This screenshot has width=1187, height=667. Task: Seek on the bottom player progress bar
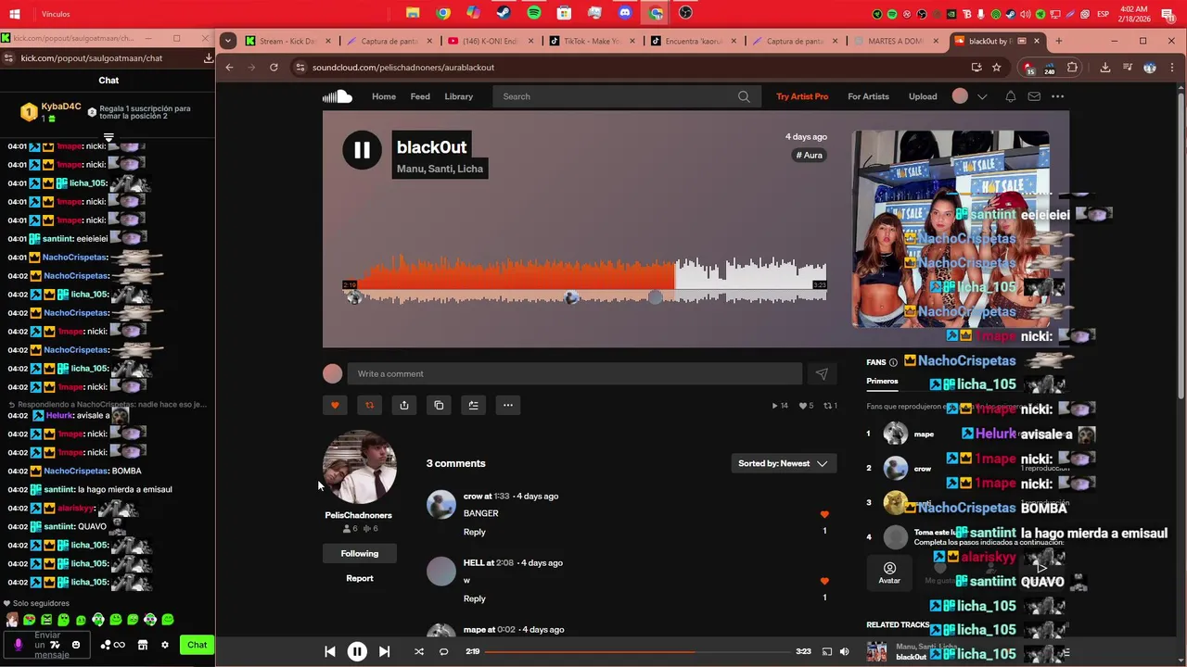[x=636, y=651]
